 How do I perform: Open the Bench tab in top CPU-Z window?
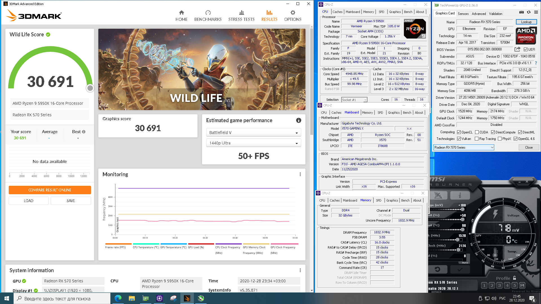pyautogui.click(x=408, y=12)
